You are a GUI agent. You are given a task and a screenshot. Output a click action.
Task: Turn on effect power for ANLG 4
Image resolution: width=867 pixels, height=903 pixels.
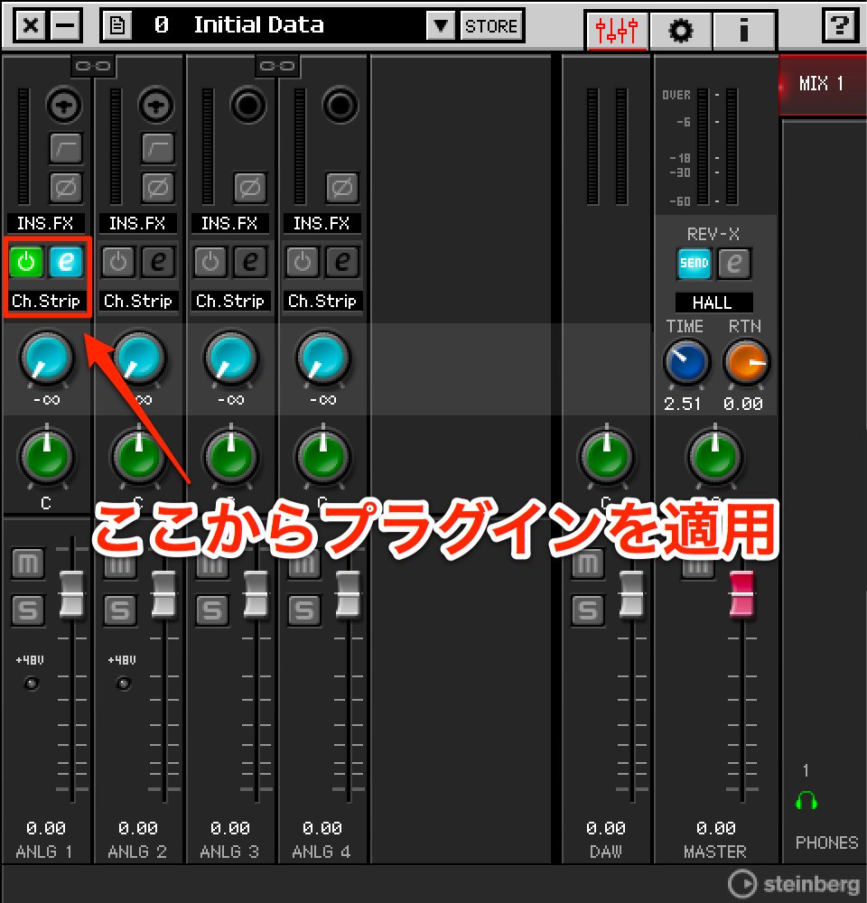coord(303,262)
